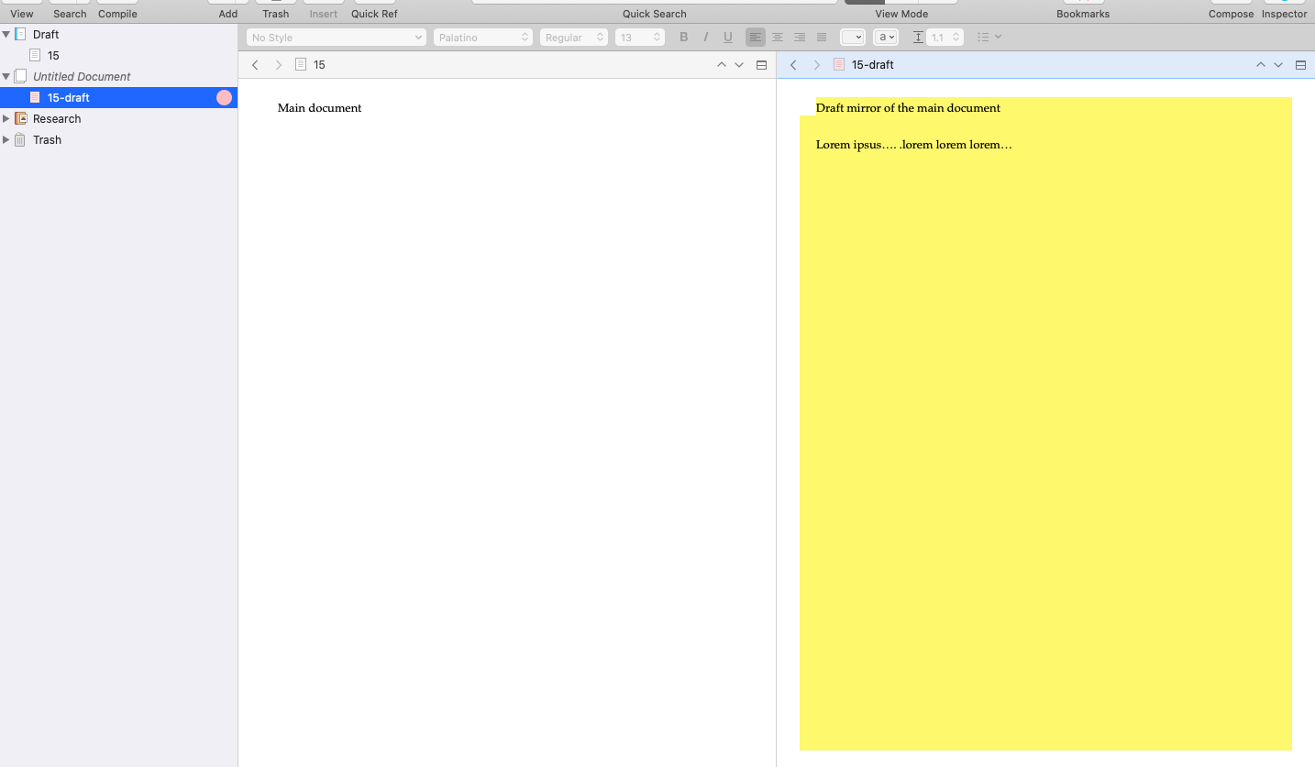Image resolution: width=1315 pixels, height=767 pixels.
Task: Open the Regular typeface dropdown
Action: click(x=574, y=38)
